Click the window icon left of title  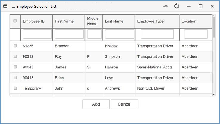pos(5,6)
